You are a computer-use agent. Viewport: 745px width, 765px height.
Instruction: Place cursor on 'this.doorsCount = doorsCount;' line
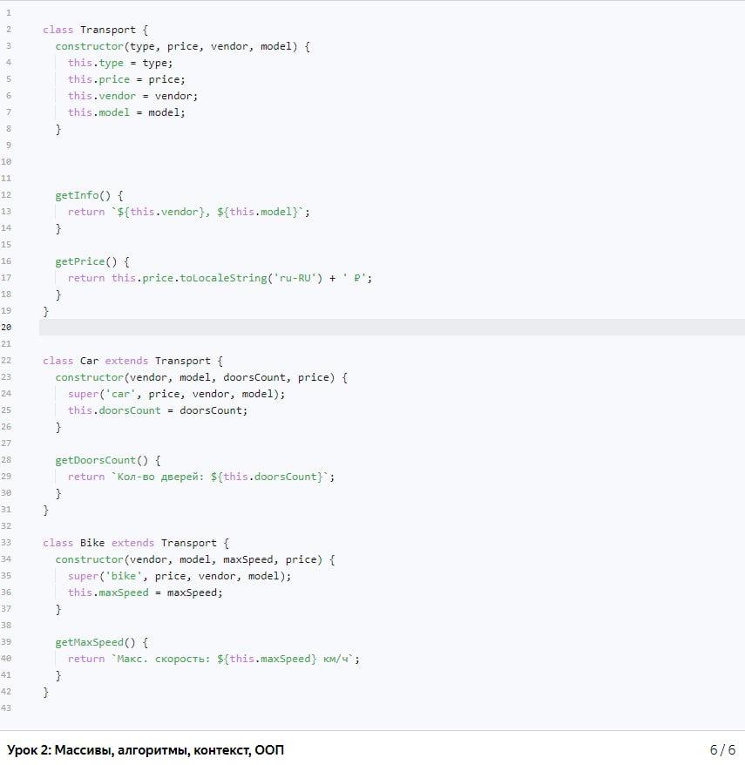(x=158, y=410)
